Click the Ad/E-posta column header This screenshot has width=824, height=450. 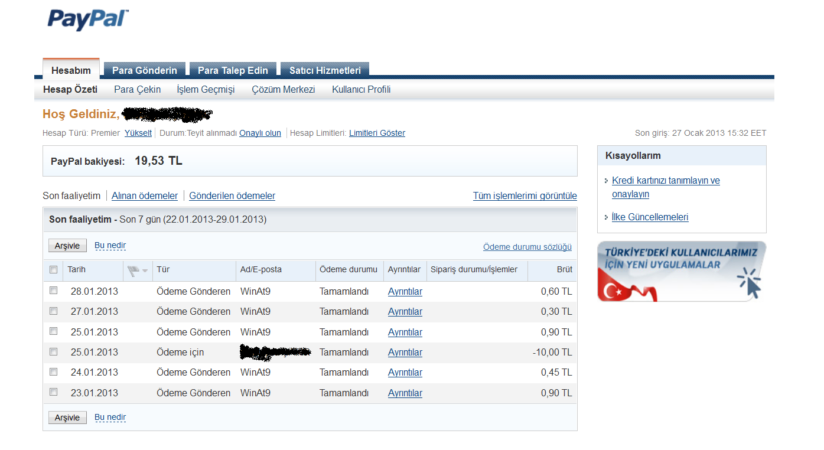(x=261, y=269)
